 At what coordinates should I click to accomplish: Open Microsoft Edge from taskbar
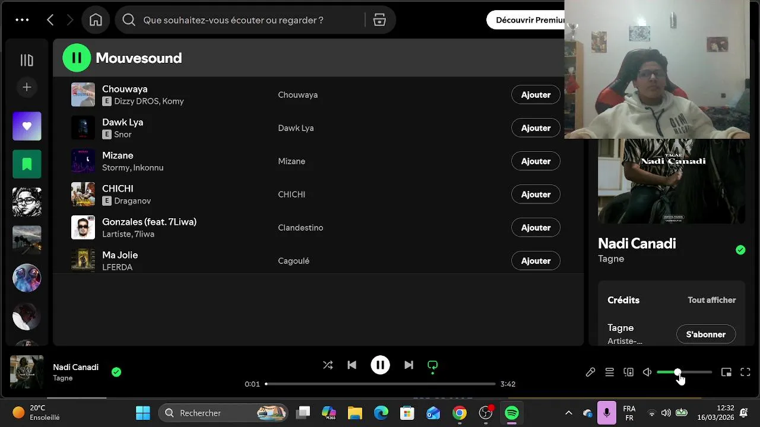tap(381, 413)
